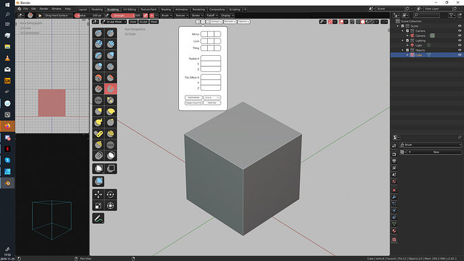Image resolution: width=464 pixels, height=261 pixels.
Task: Select the highlighted Scrape sculpt brush
Action: click(x=110, y=89)
